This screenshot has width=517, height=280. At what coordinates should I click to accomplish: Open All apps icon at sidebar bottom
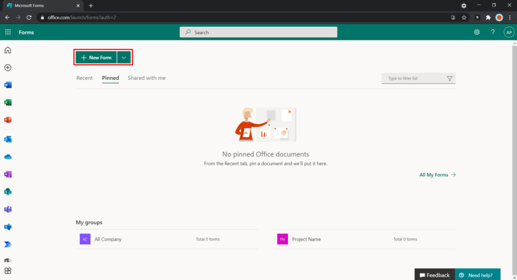[x=8, y=271]
